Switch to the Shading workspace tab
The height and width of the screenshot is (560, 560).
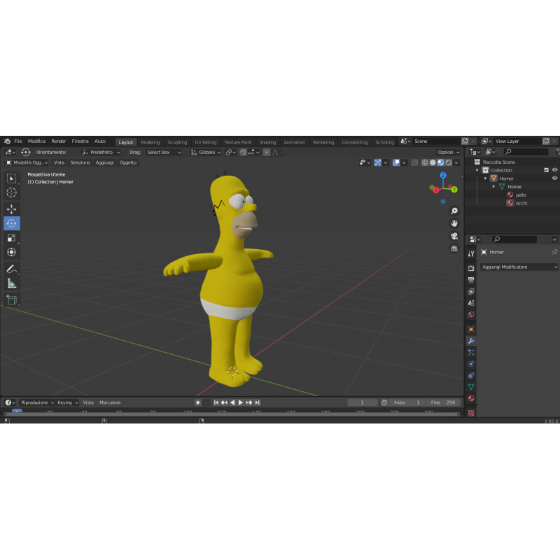(x=267, y=141)
